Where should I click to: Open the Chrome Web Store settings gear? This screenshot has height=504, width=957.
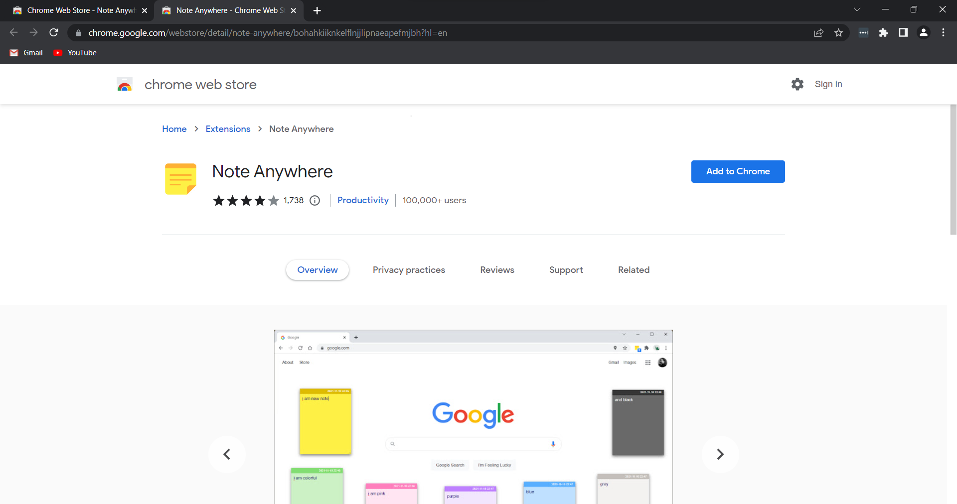coord(797,84)
